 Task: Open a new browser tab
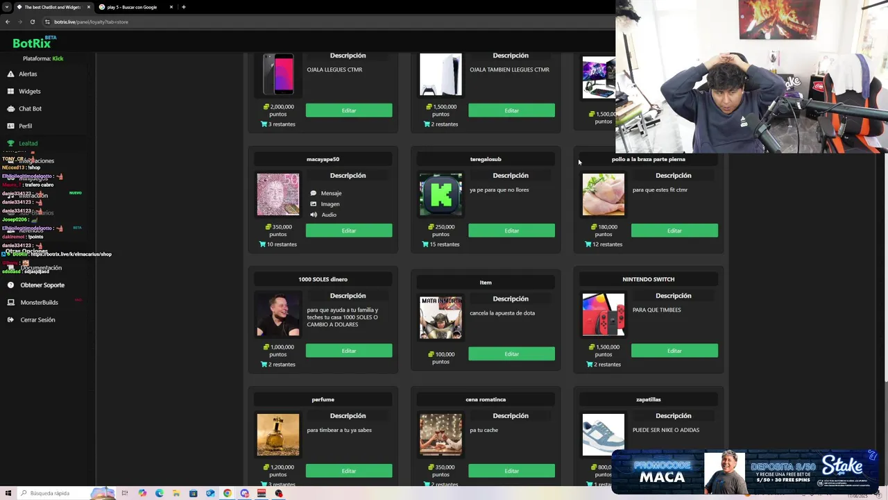(x=183, y=7)
